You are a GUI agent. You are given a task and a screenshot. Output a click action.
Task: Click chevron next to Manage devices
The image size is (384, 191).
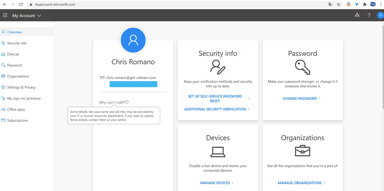233,183
